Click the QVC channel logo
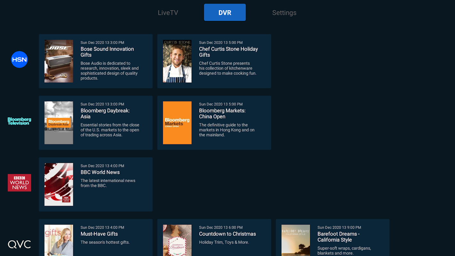This screenshot has width=455, height=256. (20, 244)
